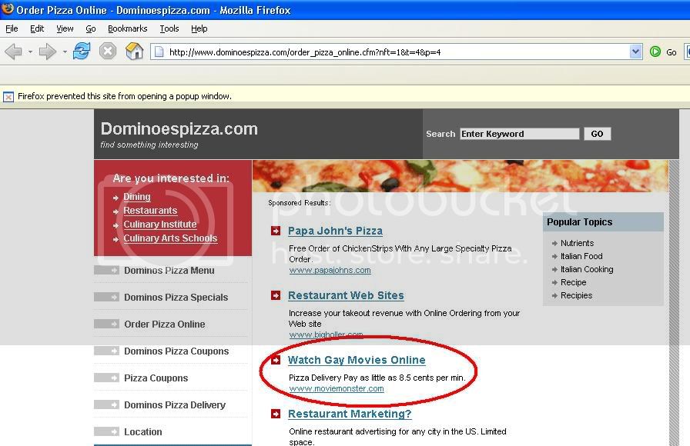Click the green Go button icon
This screenshot has width=690, height=446.
click(x=655, y=52)
